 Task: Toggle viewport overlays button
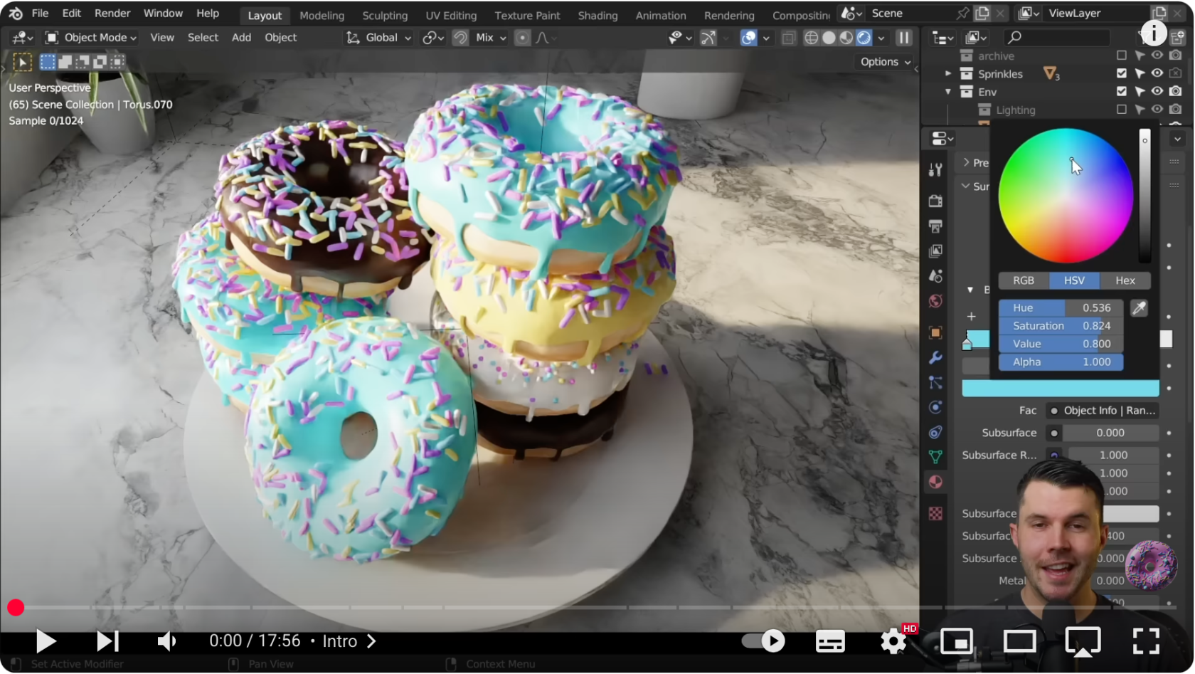click(x=748, y=38)
